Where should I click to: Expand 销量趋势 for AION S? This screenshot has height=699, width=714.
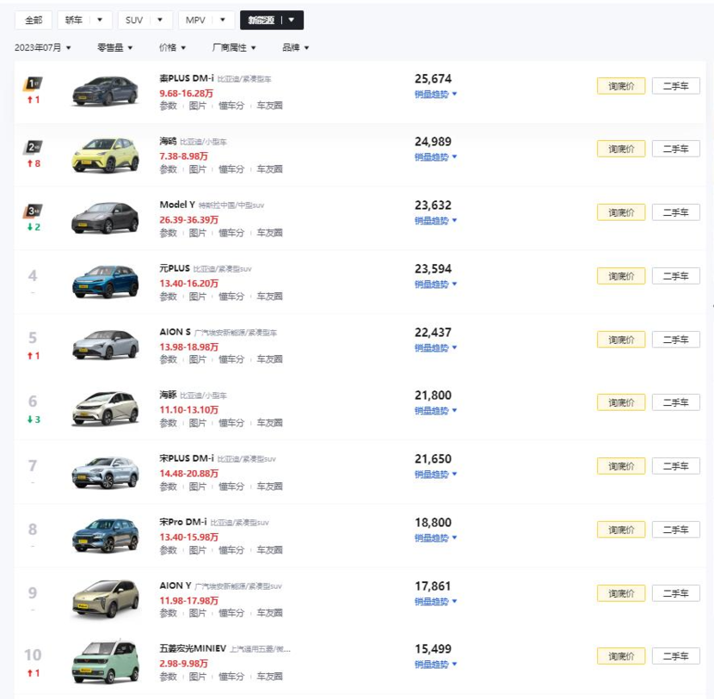(435, 347)
